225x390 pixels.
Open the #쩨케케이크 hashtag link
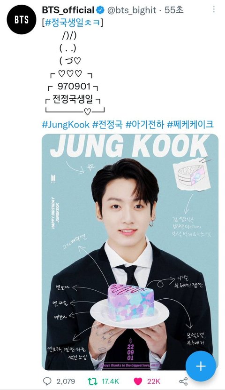tap(190, 124)
